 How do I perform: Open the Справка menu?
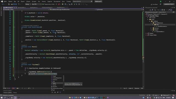pos(68,1)
